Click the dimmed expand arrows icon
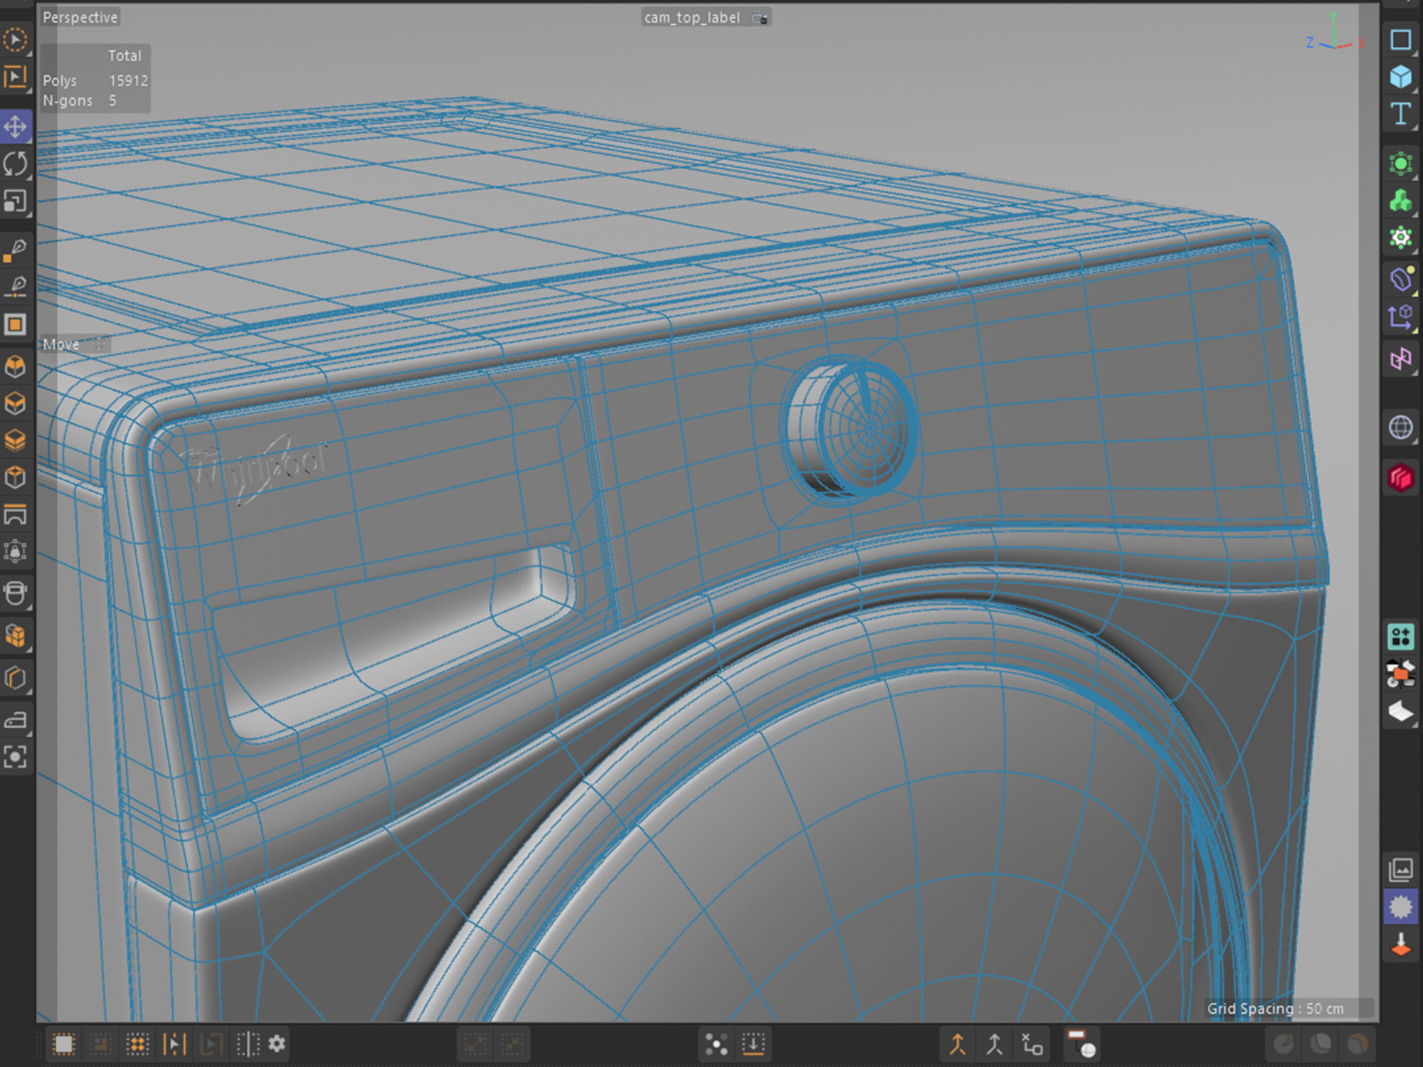1423x1067 pixels. point(475,1044)
